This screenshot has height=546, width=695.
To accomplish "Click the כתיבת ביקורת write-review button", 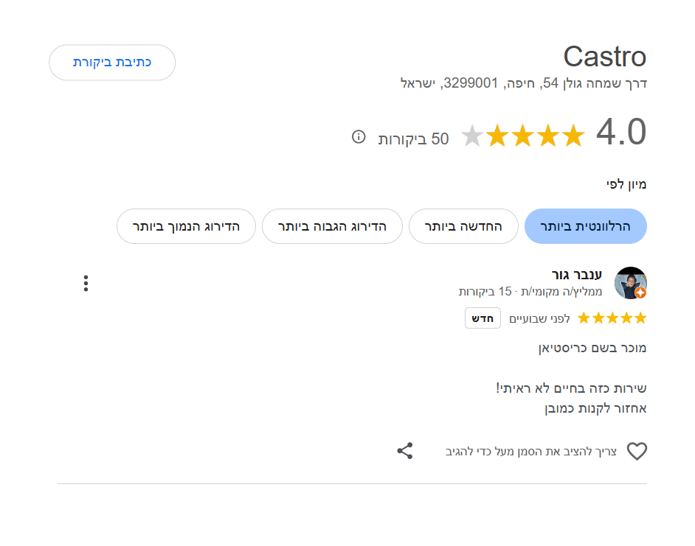I will 112,63.
